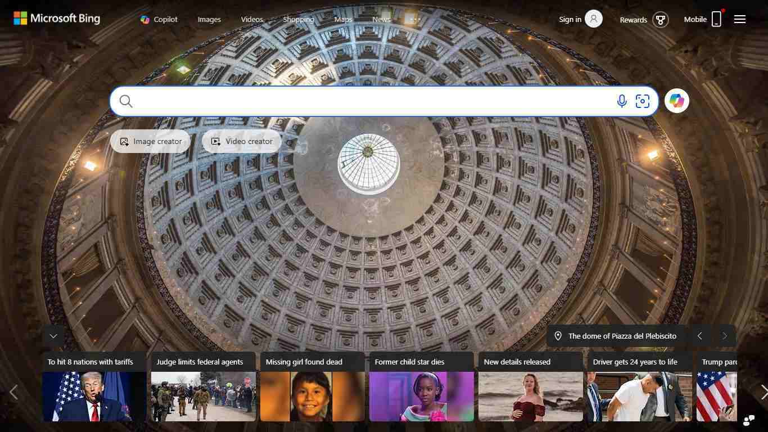Open the image info location pin icon
Image resolution: width=768 pixels, height=432 pixels.
tap(558, 336)
